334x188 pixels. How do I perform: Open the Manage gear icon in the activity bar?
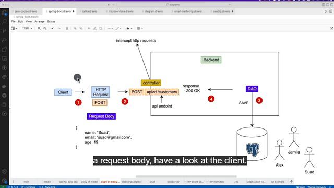tap(4, 181)
